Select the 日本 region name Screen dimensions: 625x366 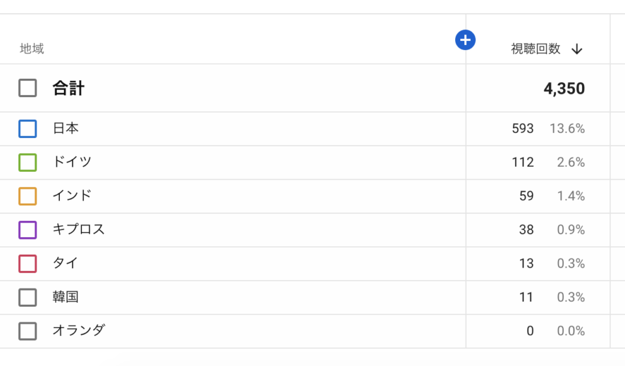[x=66, y=129]
